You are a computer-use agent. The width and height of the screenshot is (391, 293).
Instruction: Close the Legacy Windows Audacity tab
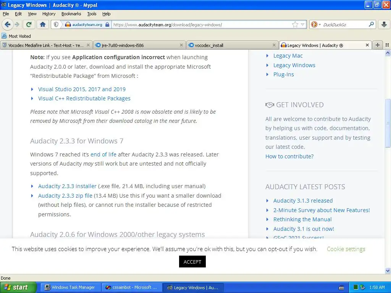(x=367, y=45)
